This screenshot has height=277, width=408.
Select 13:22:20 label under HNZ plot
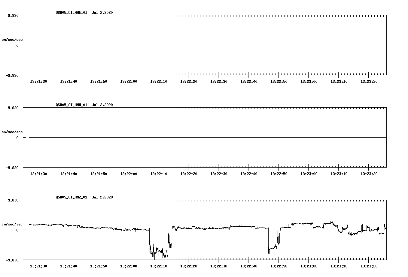(189, 266)
